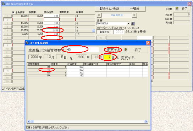
Task: Click the sort icon next to 品番 dropdown
Action: click(133, 23)
